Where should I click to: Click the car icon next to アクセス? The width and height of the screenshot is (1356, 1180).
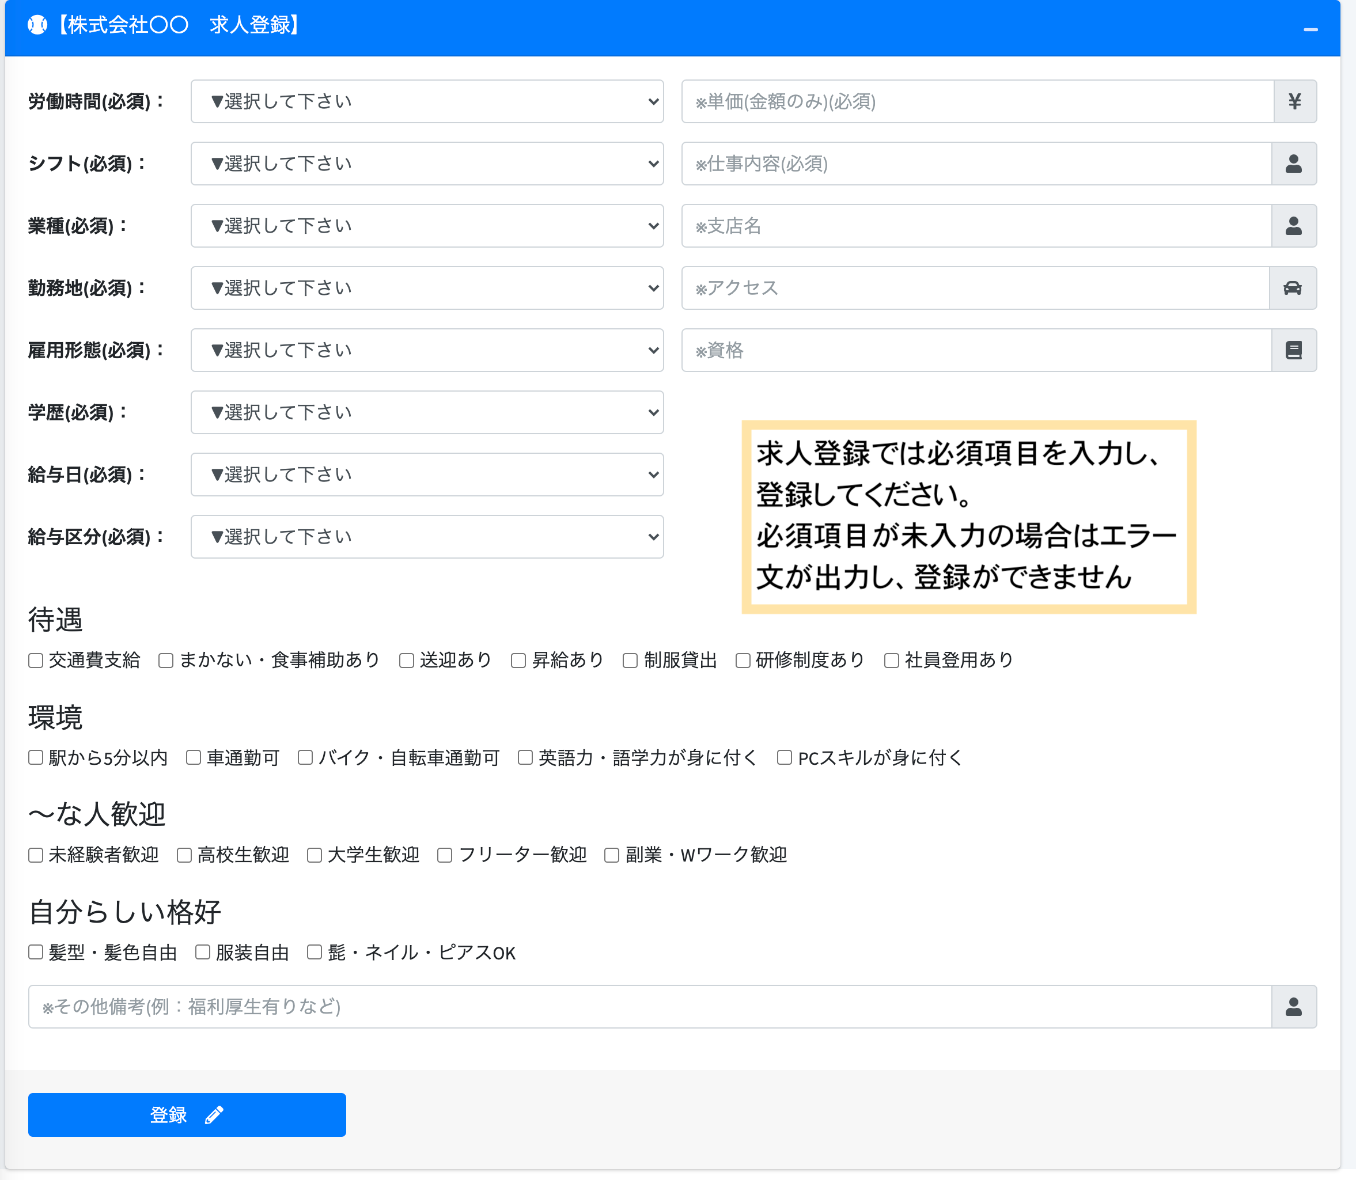[x=1293, y=288]
